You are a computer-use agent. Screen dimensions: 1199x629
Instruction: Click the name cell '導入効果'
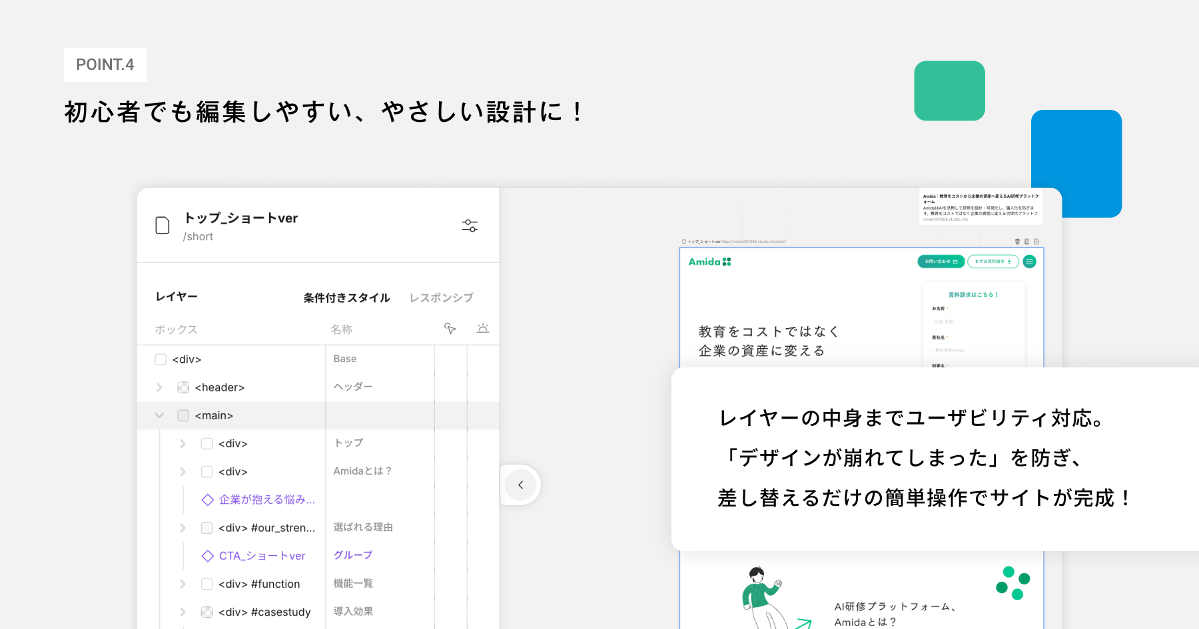pyautogui.click(x=353, y=611)
